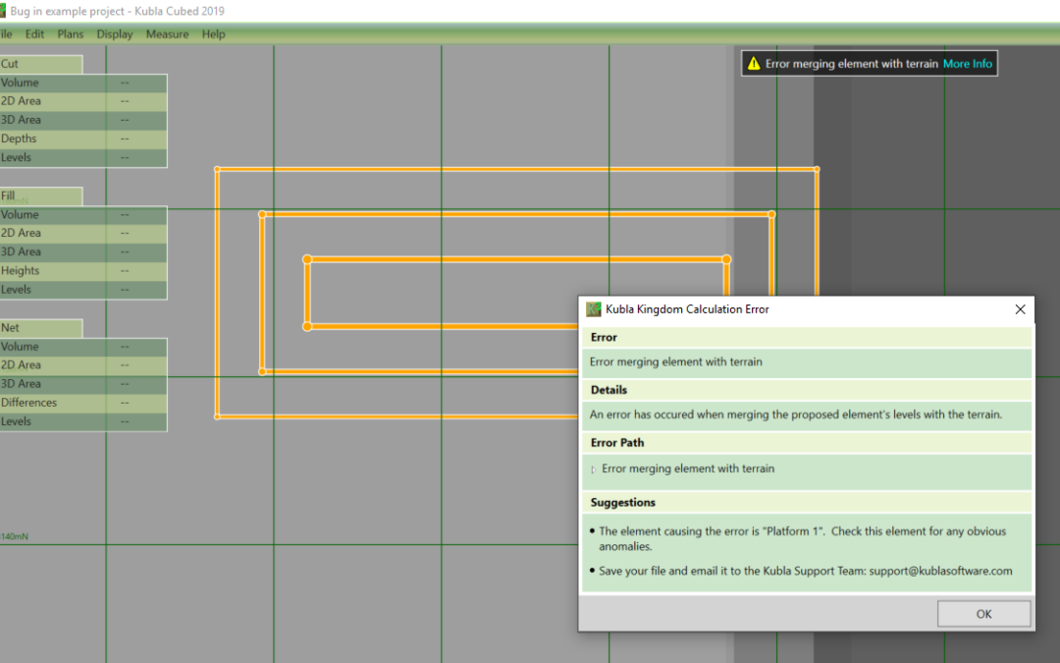
Task: Select the top-right vertex of the middle orange outline
Action: click(771, 214)
